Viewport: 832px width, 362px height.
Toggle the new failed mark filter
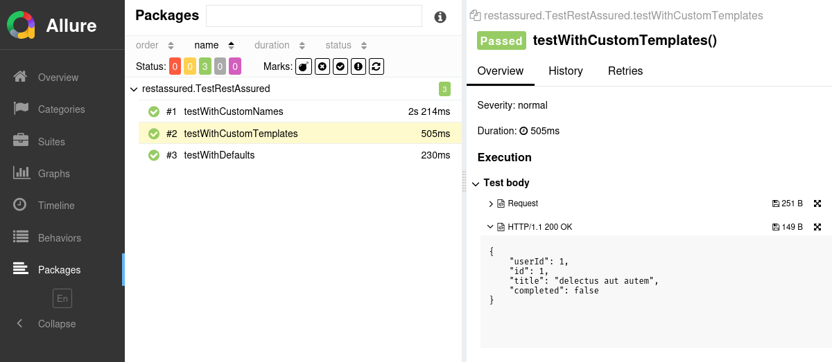(322, 66)
